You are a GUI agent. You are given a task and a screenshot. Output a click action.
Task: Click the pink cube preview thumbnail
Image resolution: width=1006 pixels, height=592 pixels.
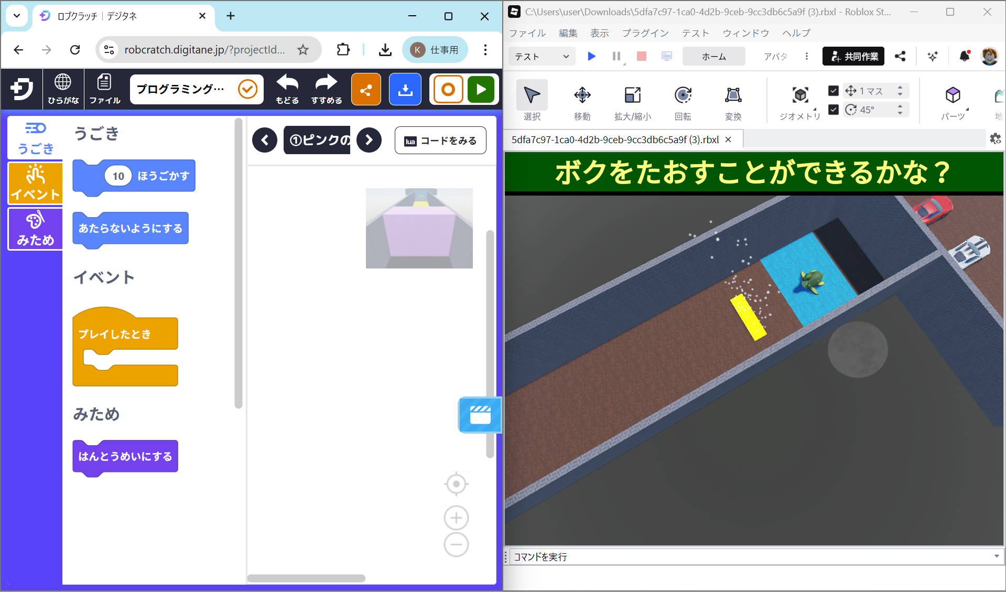coord(419,228)
